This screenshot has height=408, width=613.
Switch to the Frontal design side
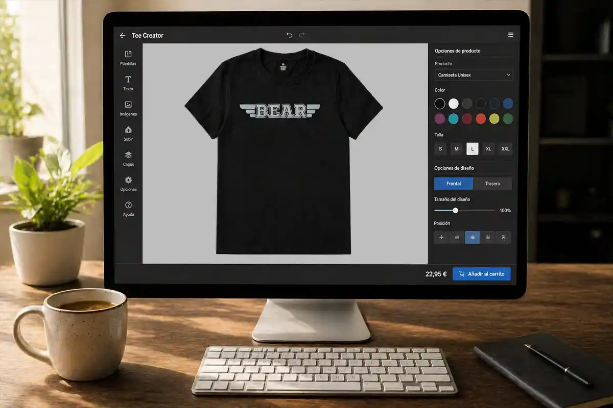coord(454,184)
